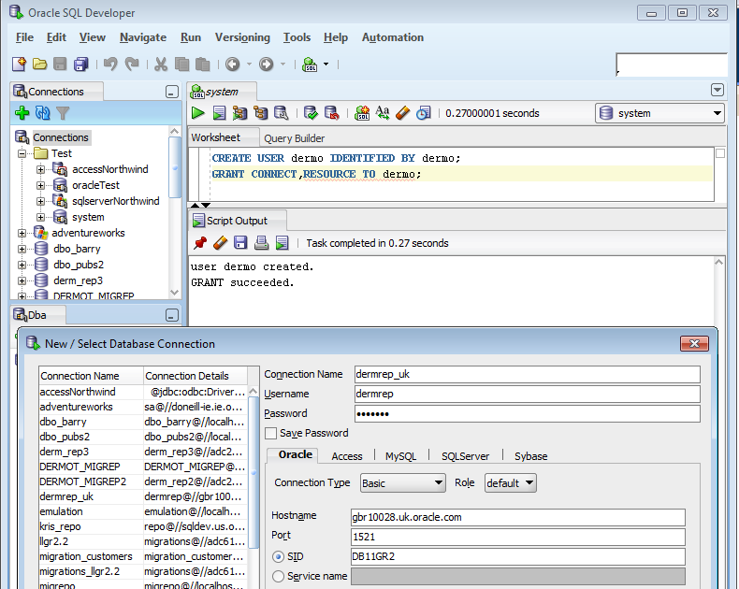Switch to the Query Builder tab
The height and width of the screenshot is (589, 739).
tap(294, 138)
